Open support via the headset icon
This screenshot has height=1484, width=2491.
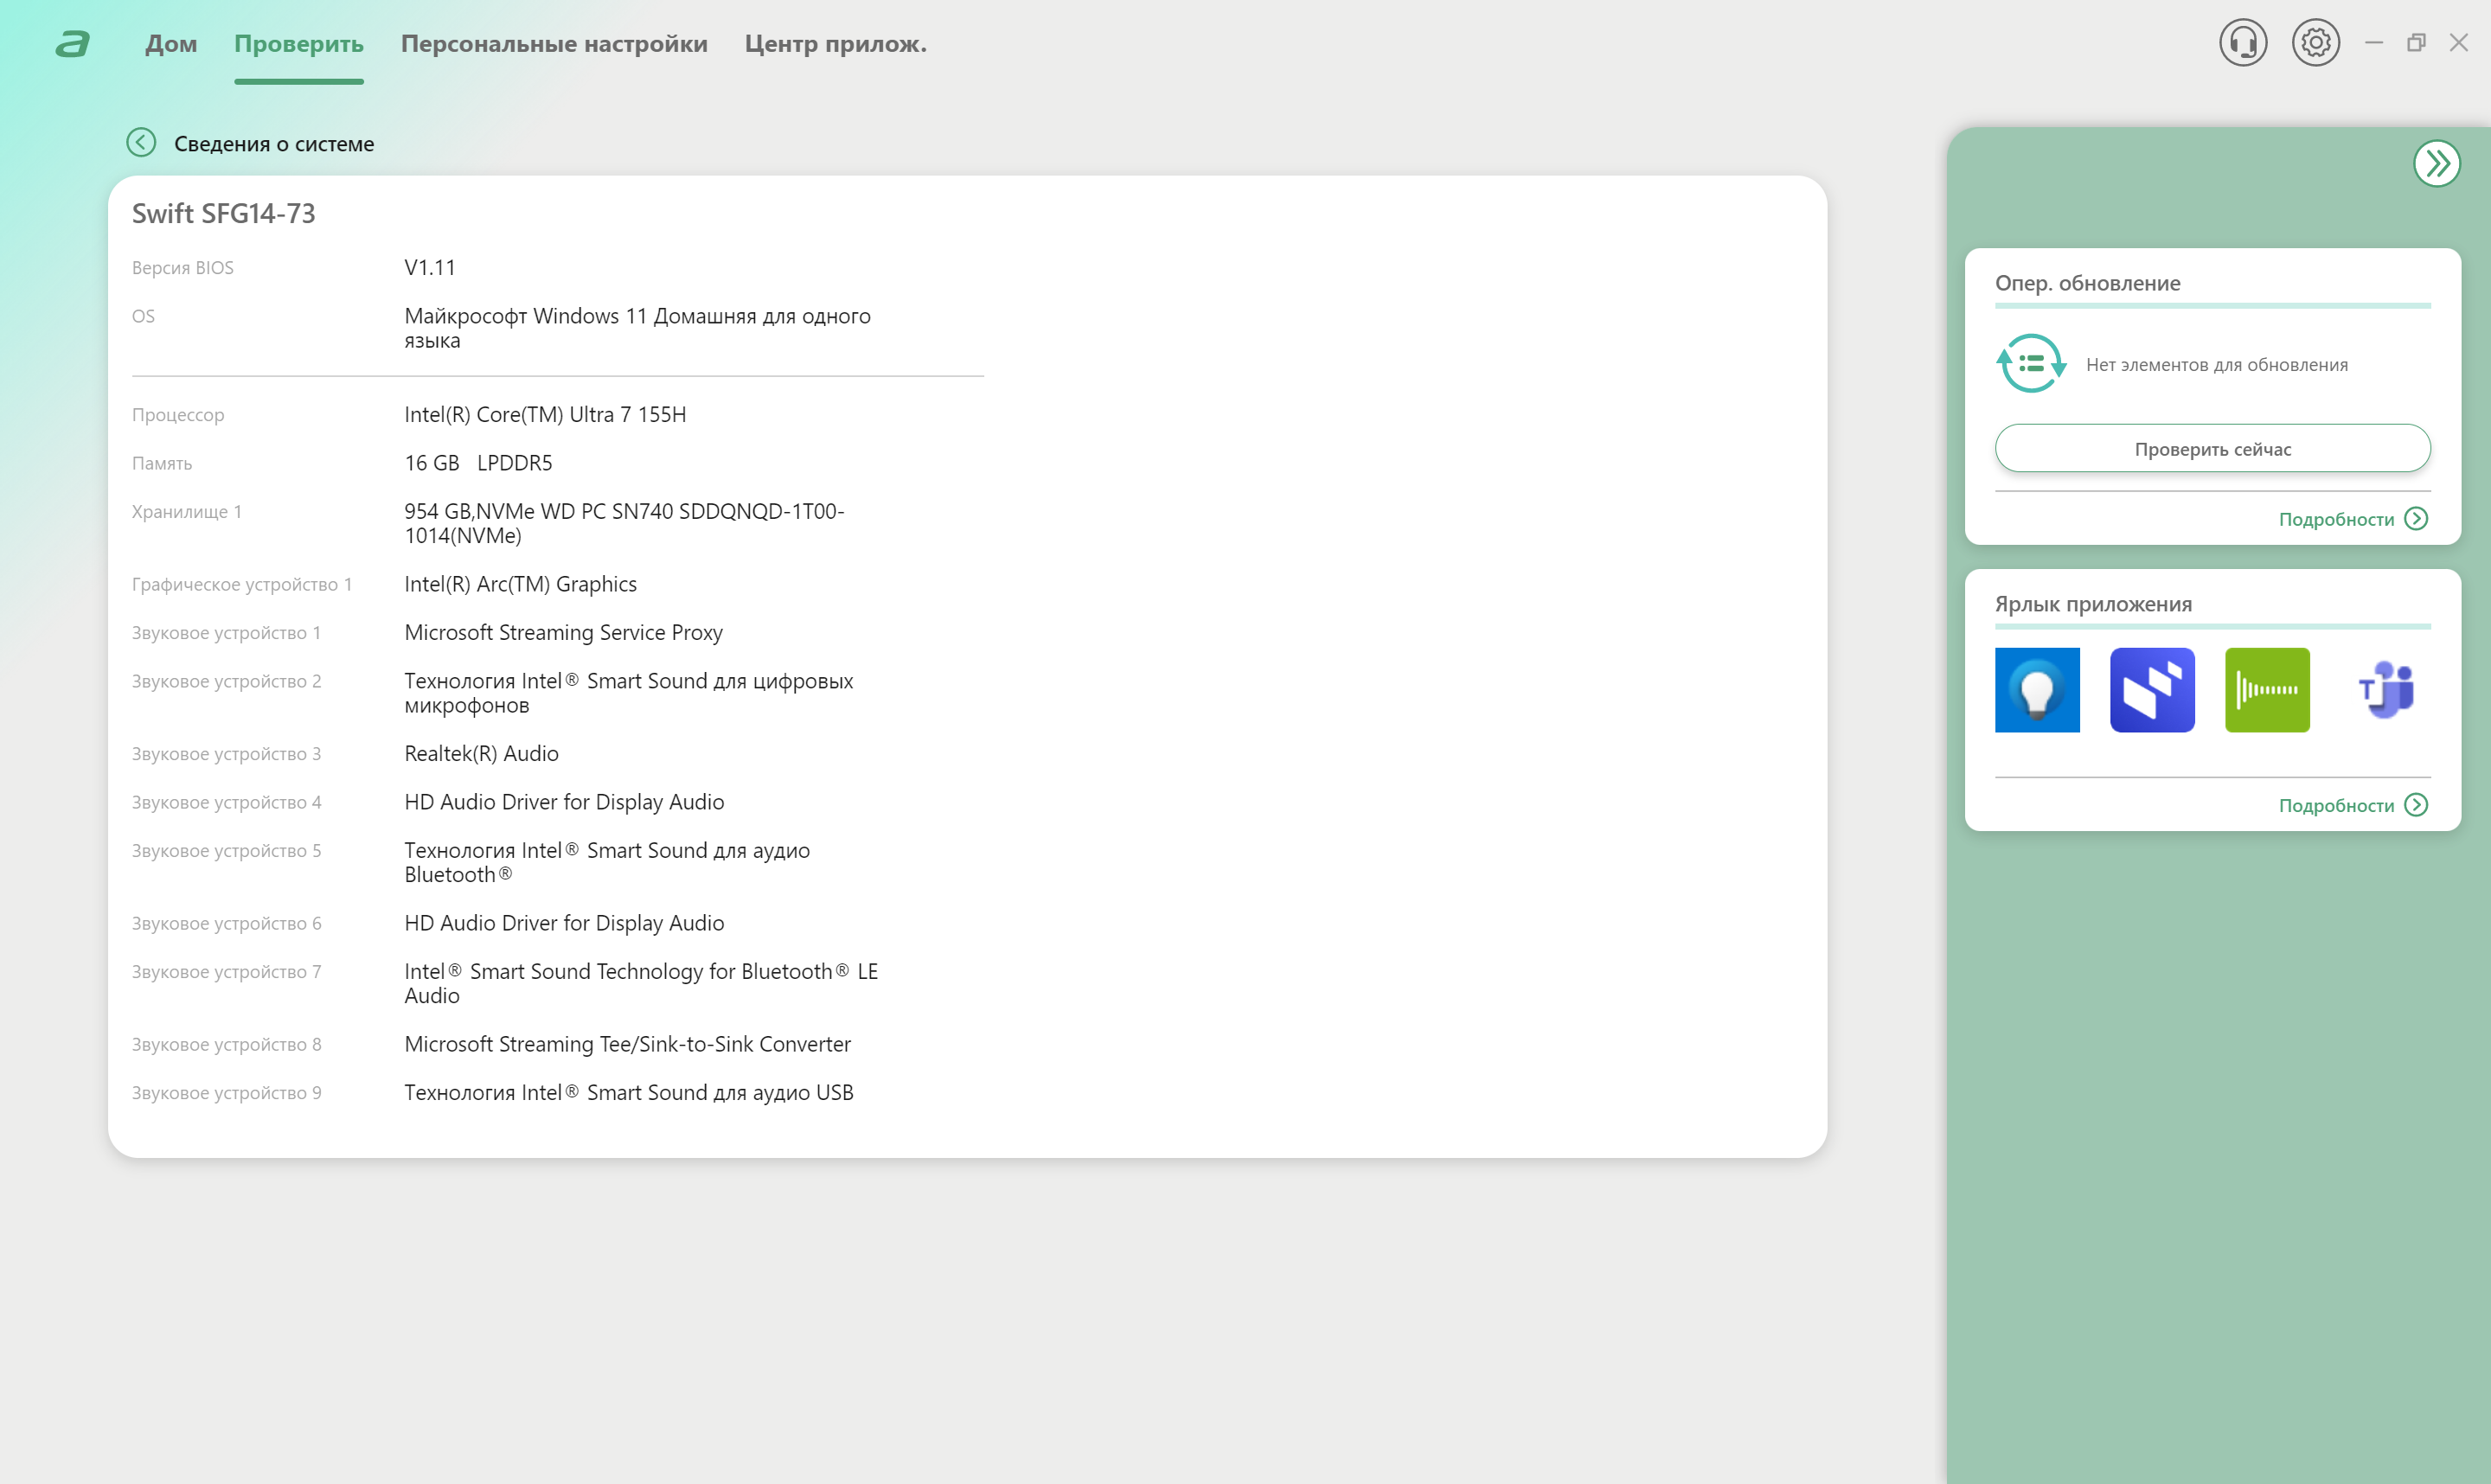[2243, 43]
